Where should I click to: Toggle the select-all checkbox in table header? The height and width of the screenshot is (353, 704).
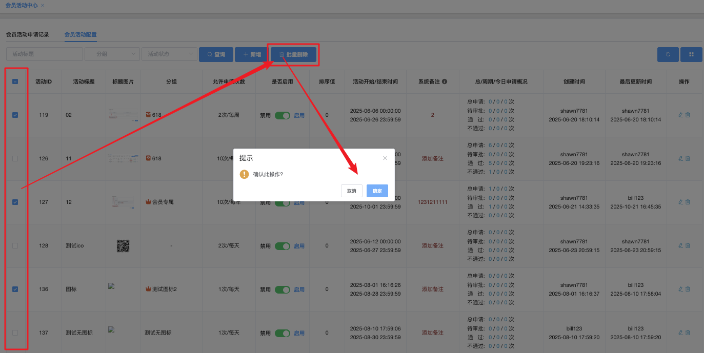[15, 81]
